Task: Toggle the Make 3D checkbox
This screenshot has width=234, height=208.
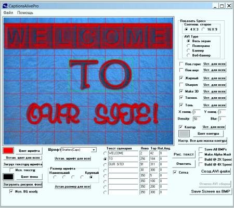Action: tap(181, 91)
